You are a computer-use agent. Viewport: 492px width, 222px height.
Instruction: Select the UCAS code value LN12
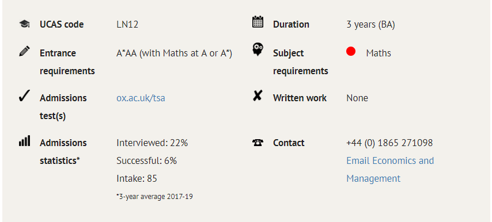127,24
